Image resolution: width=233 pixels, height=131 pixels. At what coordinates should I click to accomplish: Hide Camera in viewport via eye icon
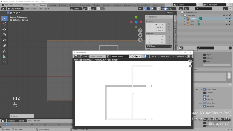tap(227, 18)
